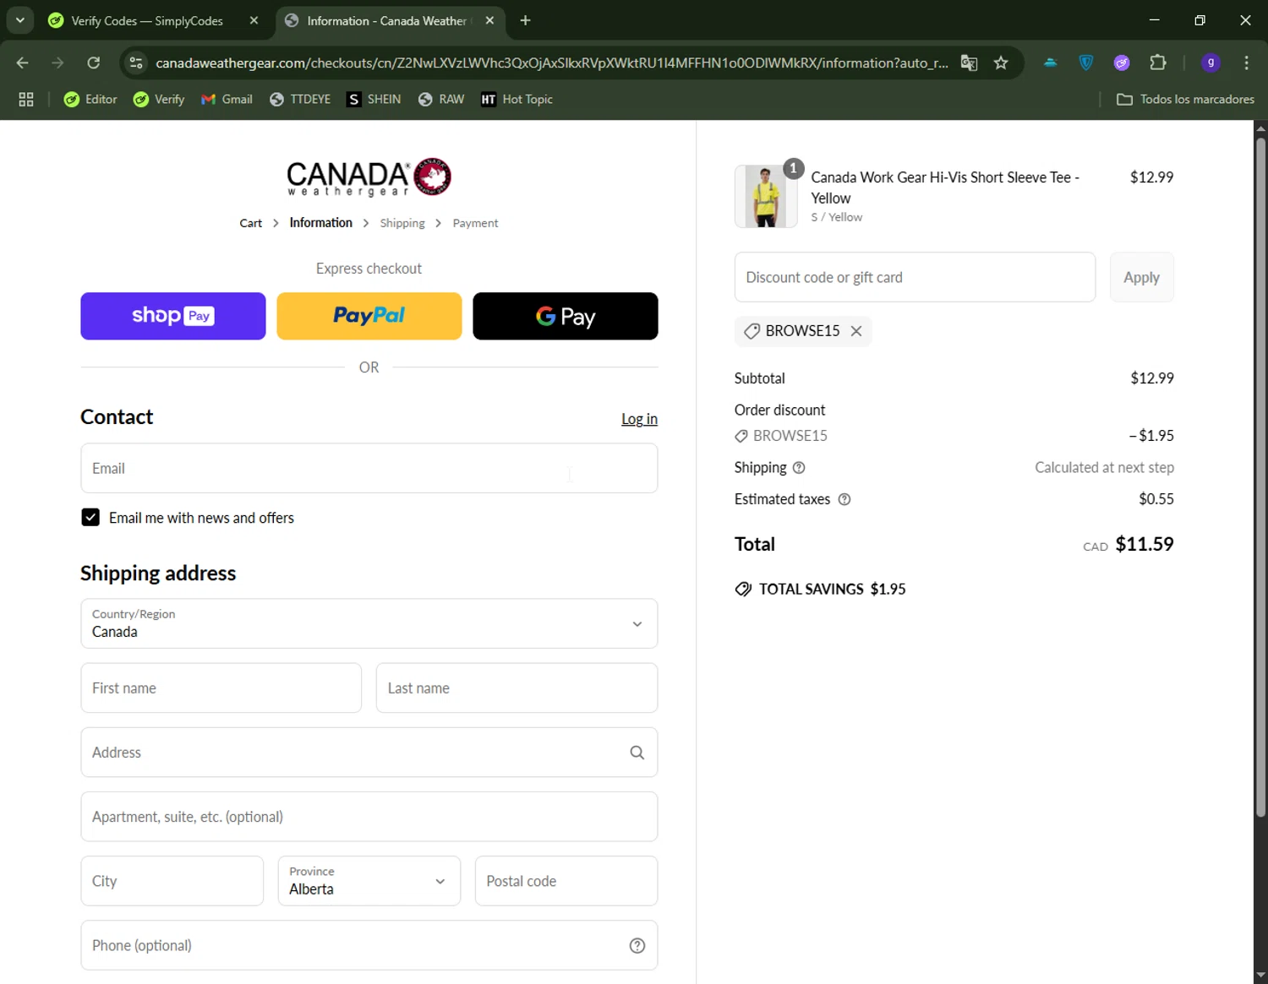Open the Hot Topic bookmark
Viewport: 1268px width, 984px height.
(516, 99)
